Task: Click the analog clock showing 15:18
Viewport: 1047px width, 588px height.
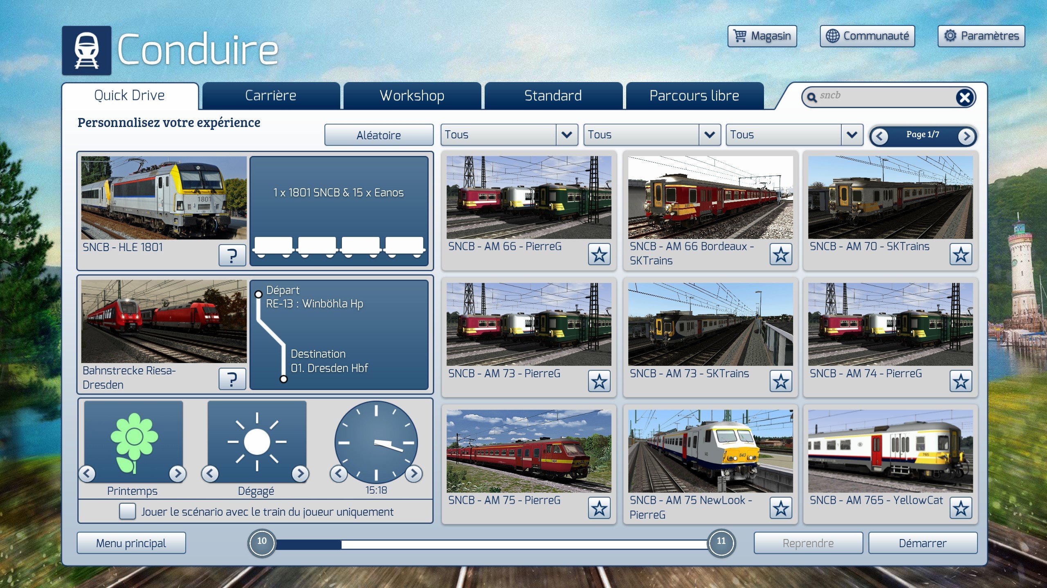Action: [376, 442]
